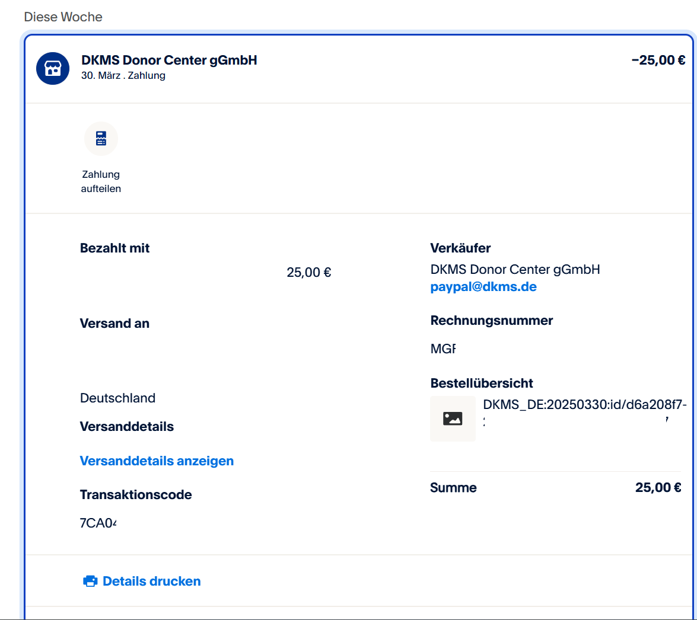Click the Summe total 25,00 € value
This screenshot has width=697, height=620.
(x=658, y=487)
